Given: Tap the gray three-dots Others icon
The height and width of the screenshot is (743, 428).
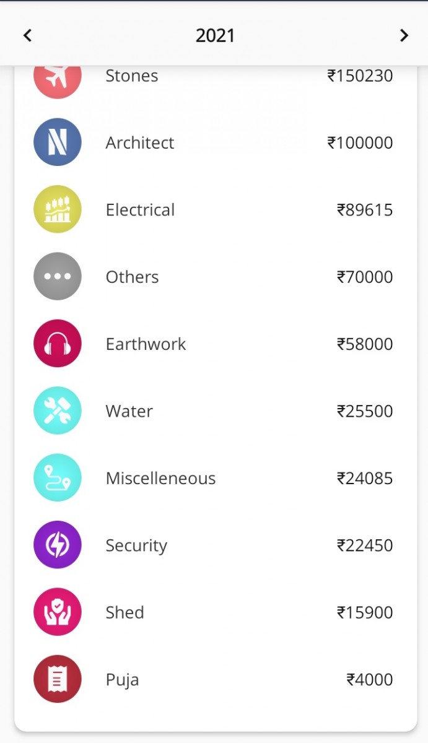Looking at the screenshot, I should 57,276.
